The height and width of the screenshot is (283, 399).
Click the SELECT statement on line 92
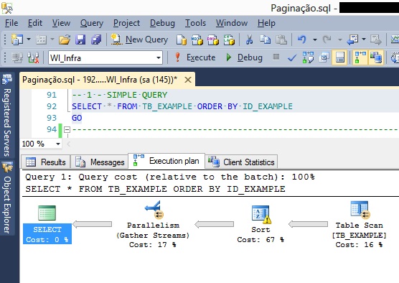coord(182,106)
